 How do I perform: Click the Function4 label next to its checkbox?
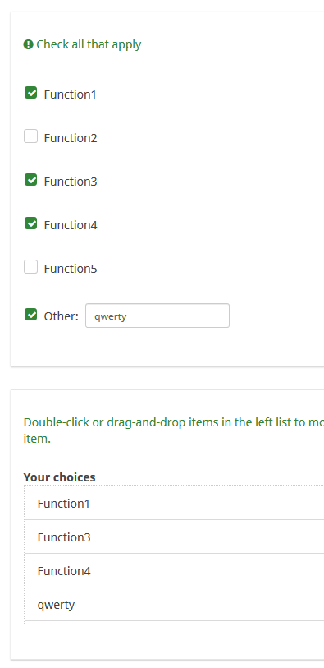click(71, 225)
